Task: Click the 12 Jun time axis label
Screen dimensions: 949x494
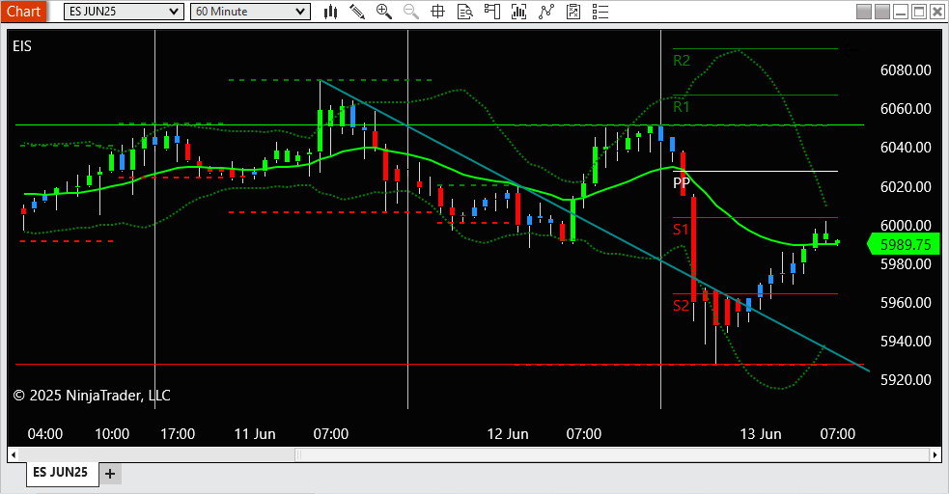Action: 508,434
